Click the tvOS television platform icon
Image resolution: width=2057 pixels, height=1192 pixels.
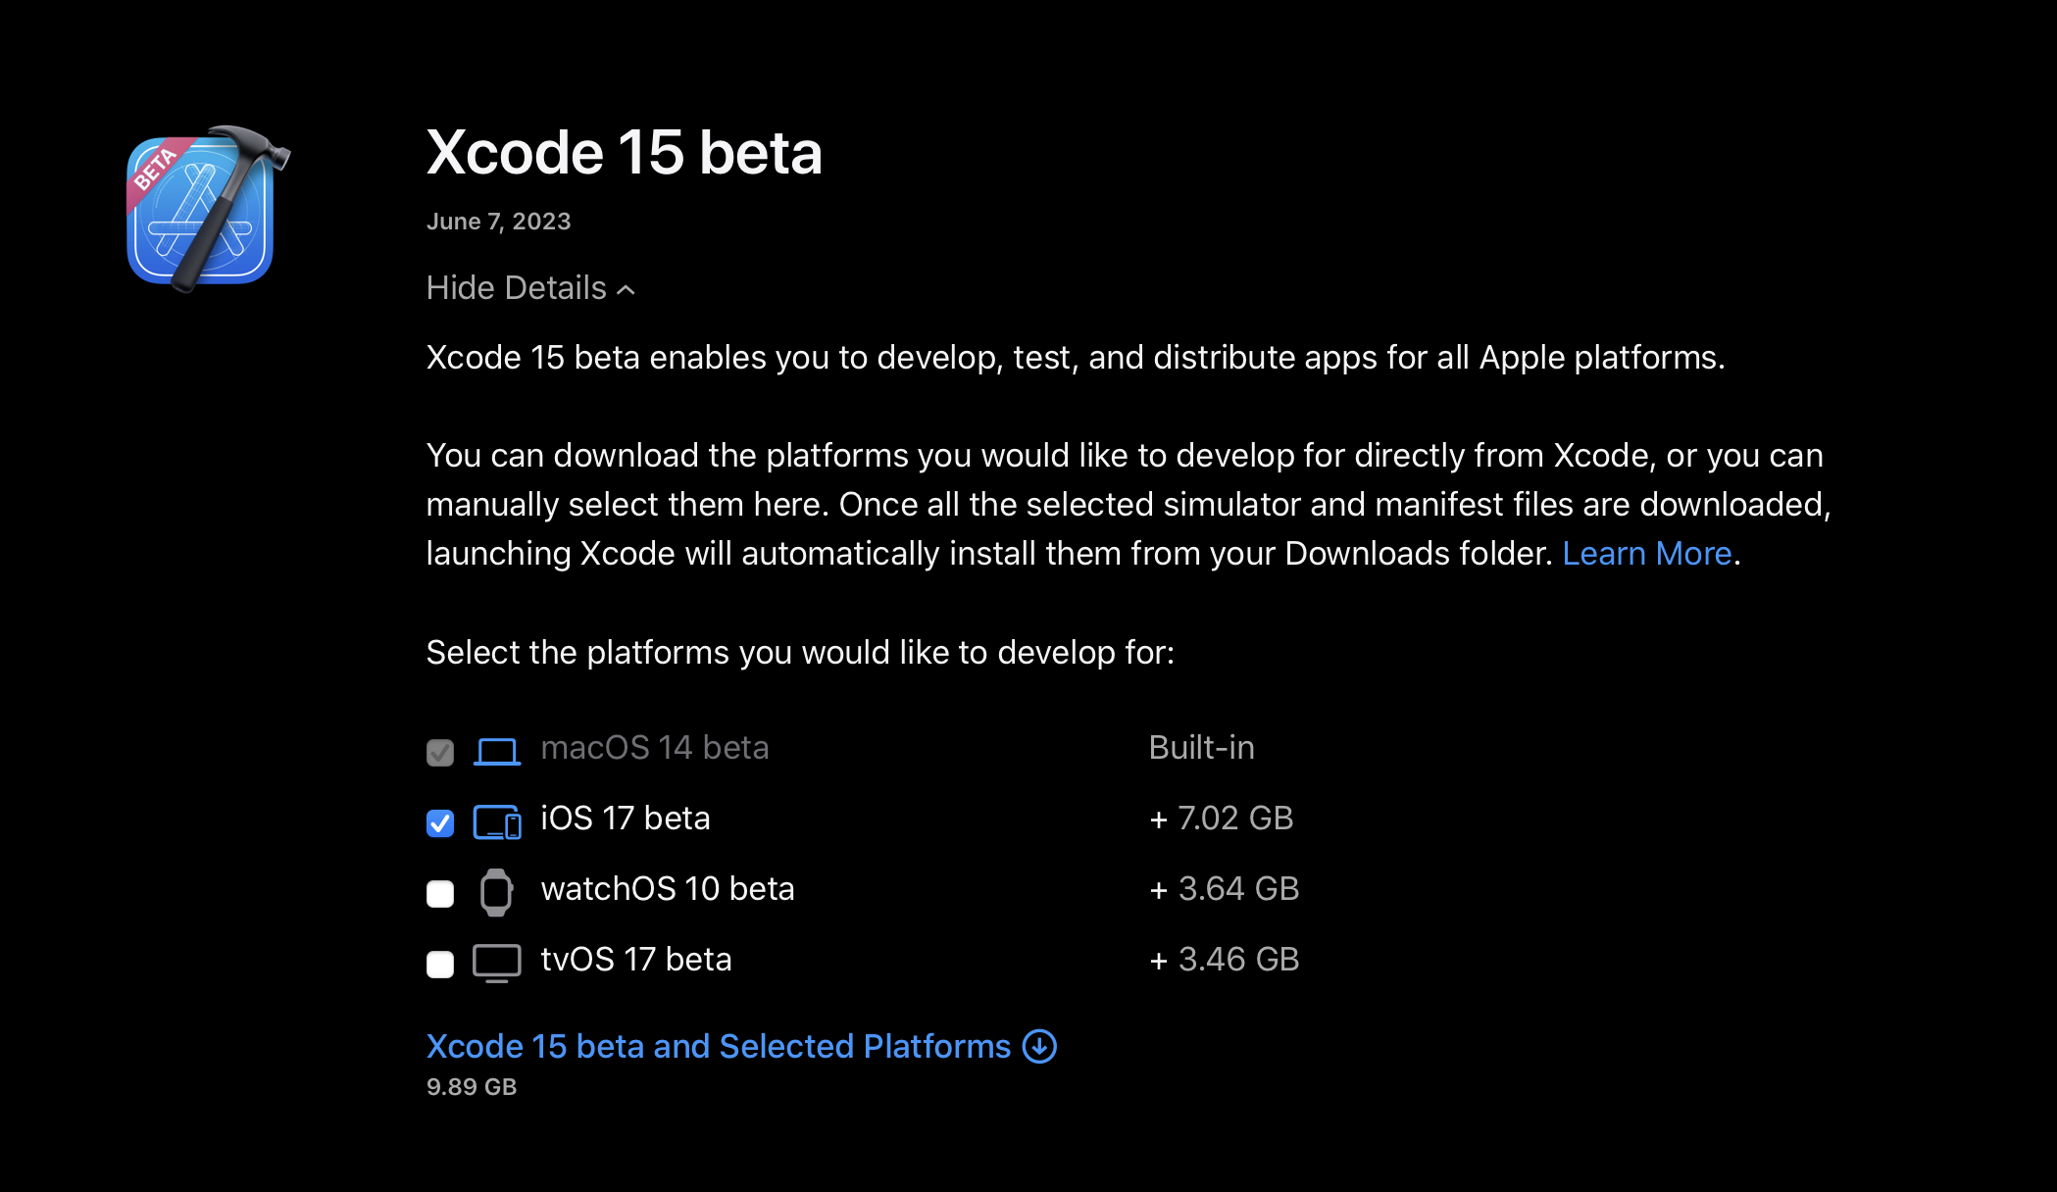click(x=497, y=963)
